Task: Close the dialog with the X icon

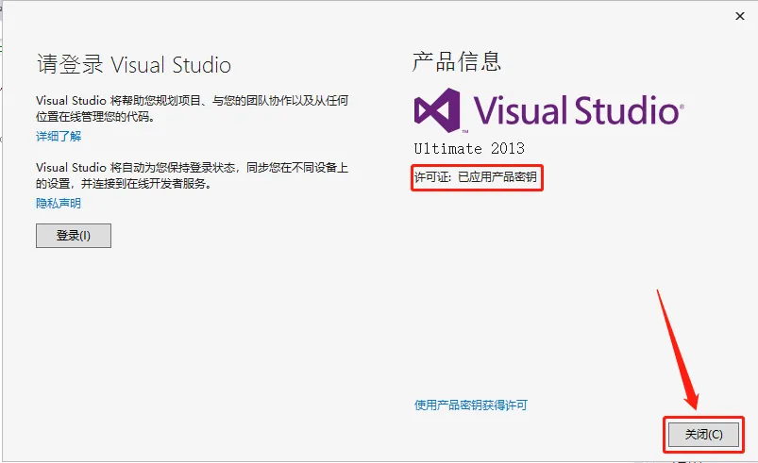Action: pyautogui.click(x=740, y=16)
